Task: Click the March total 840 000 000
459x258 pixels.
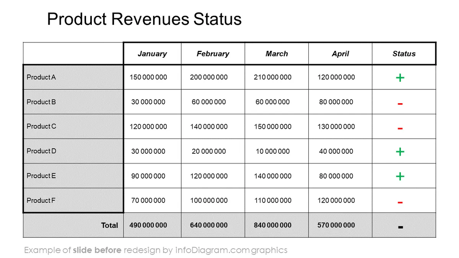Action: point(273,225)
